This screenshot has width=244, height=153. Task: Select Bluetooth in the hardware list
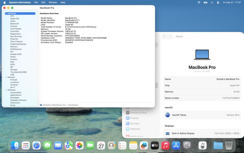click(15, 24)
